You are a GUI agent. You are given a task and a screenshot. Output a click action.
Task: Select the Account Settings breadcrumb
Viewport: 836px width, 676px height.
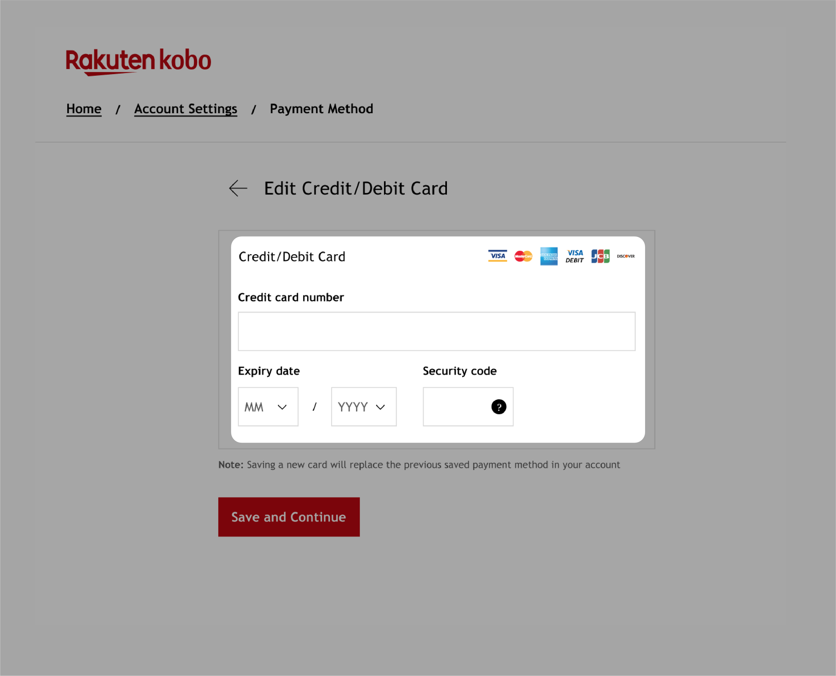pyautogui.click(x=185, y=108)
